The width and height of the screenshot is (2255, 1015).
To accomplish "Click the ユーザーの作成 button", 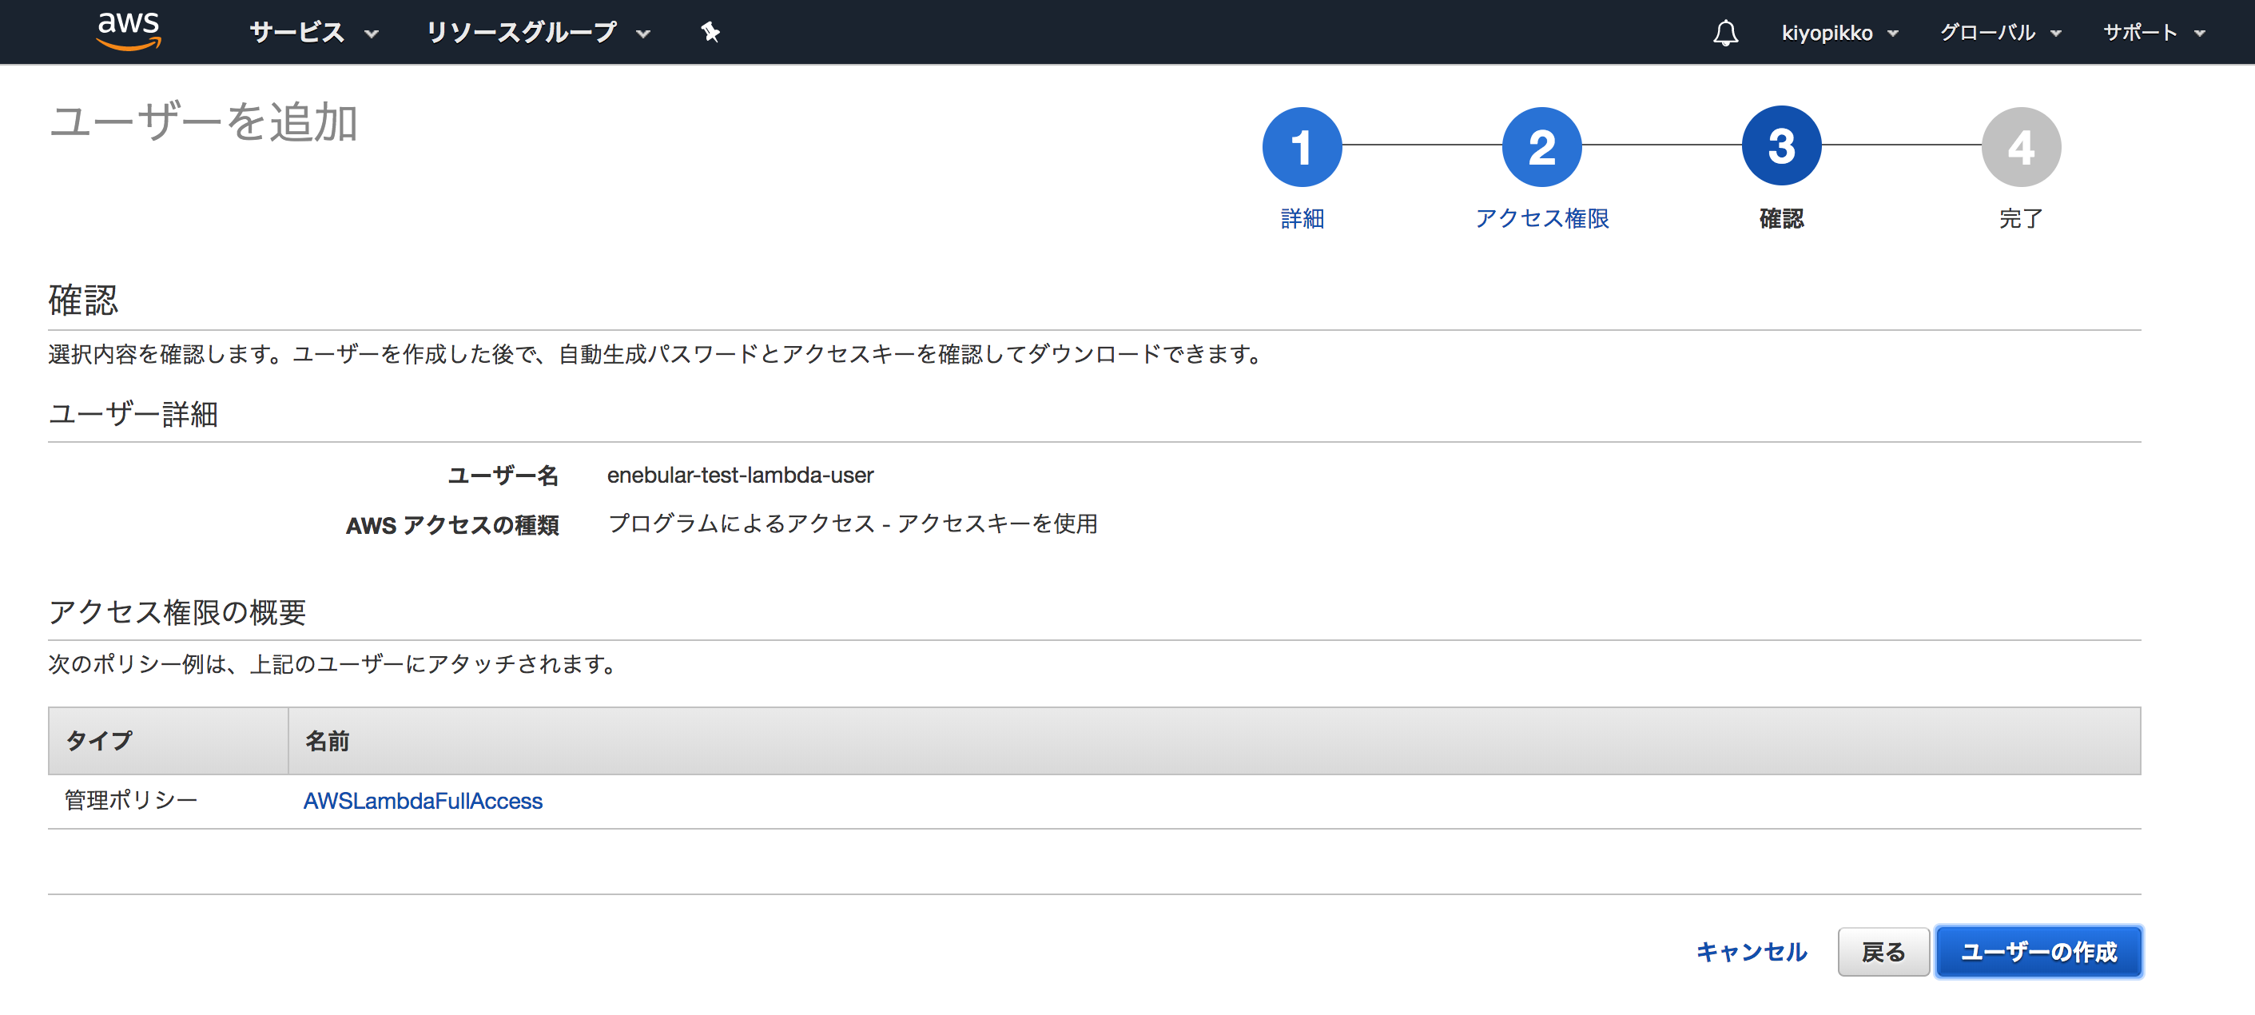I will (2038, 951).
